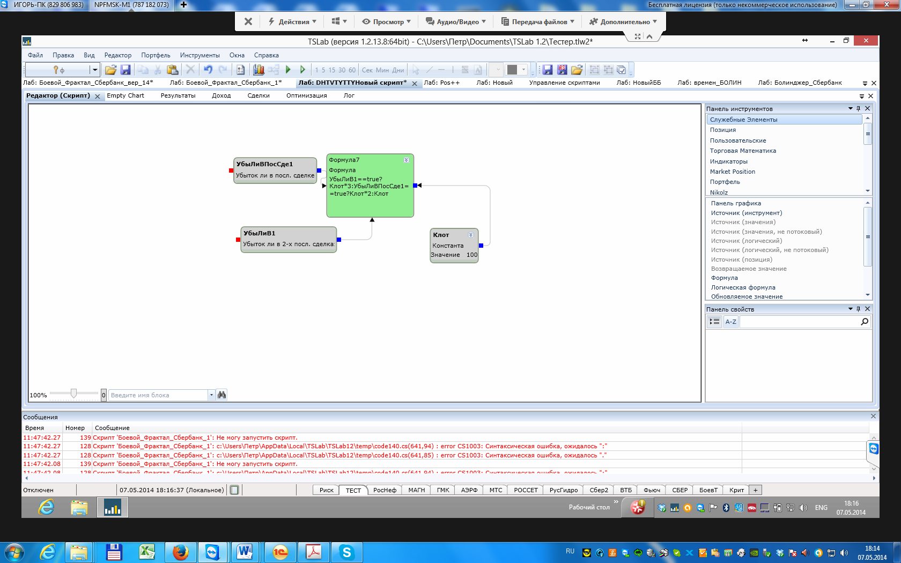Collapse the Формула7 block with its chevron
901x563 pixels.
[406, 160]
